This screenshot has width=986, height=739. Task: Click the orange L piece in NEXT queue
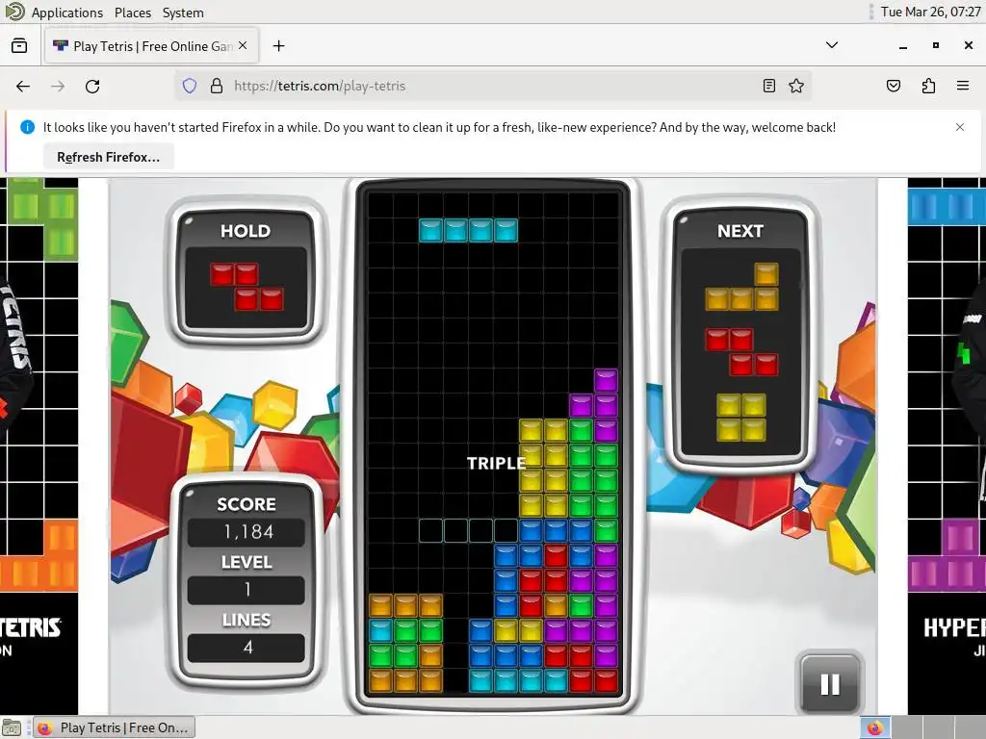point(742,287)
